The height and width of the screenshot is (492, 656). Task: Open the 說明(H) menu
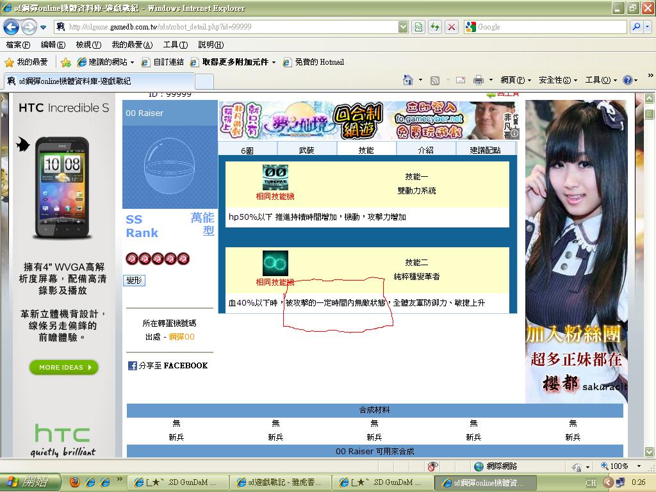point(211,44)
